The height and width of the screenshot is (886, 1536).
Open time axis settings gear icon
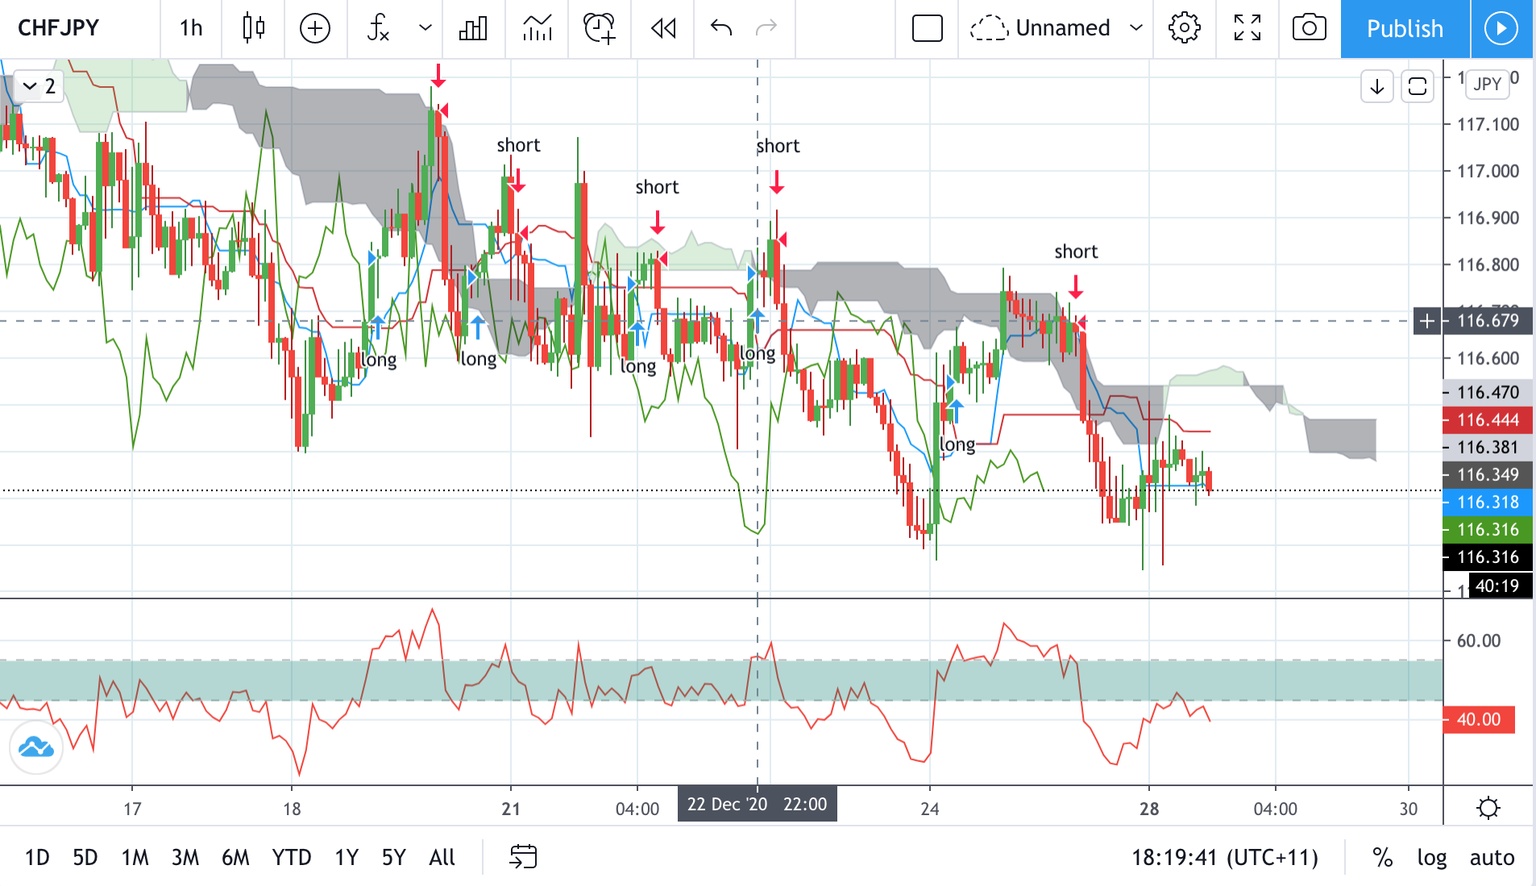coord(1488,807)
